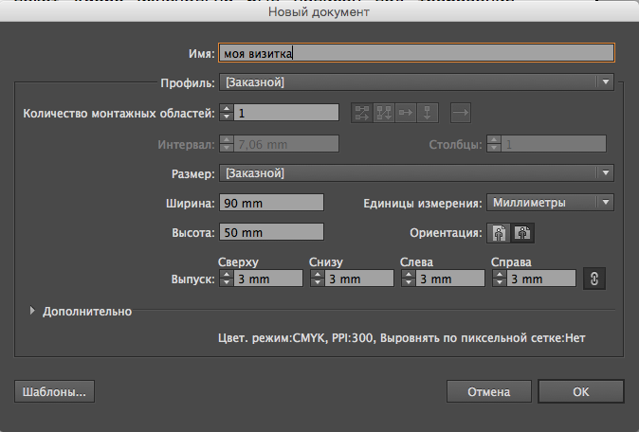Click the Отмена button
This screenshot has height=432, width=639.
coord(488,391)
